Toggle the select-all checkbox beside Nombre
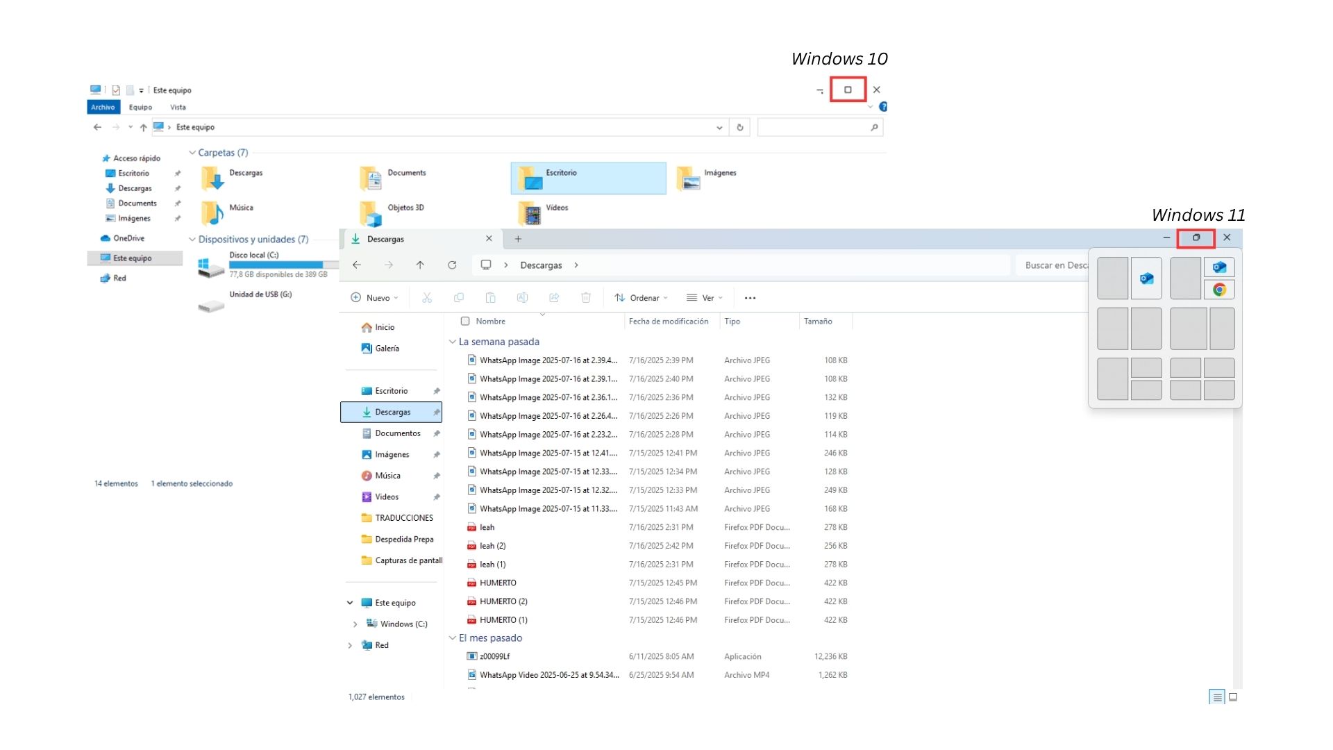Screen dimensions: 1333x750 click(465, 322)
